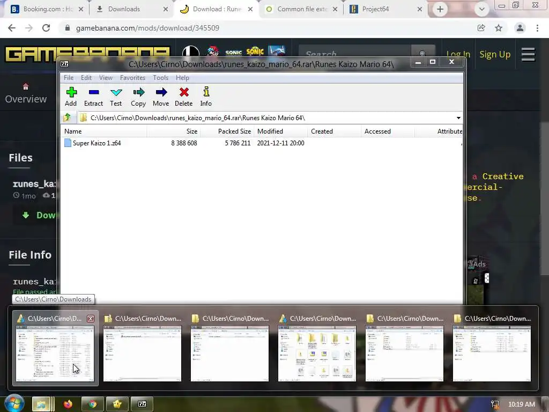Screen dimensions: 549x412
Task: Run the Test archive tool
Action: tap(116, 97)
